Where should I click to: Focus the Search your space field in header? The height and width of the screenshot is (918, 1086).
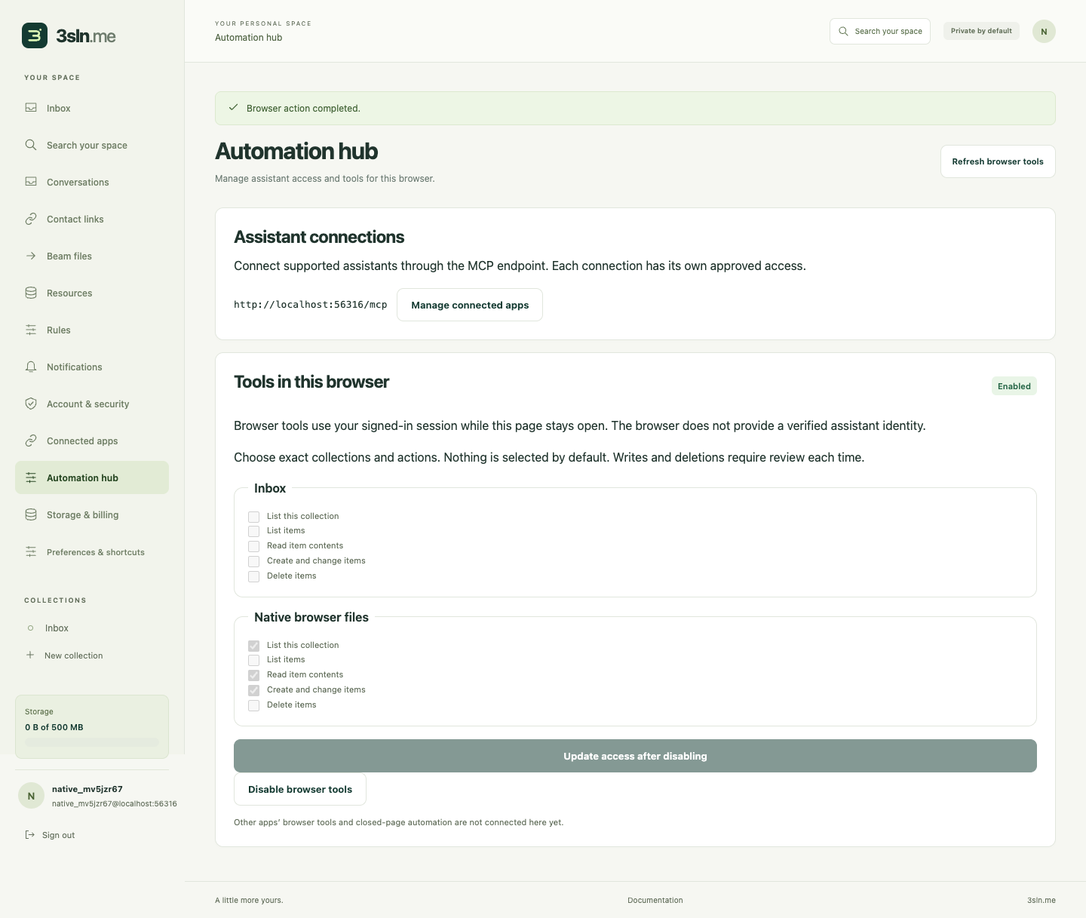point(880,31)
